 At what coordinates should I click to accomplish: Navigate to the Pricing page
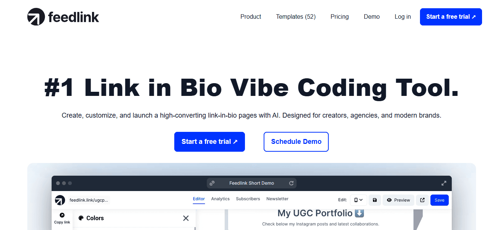(339, 16)
